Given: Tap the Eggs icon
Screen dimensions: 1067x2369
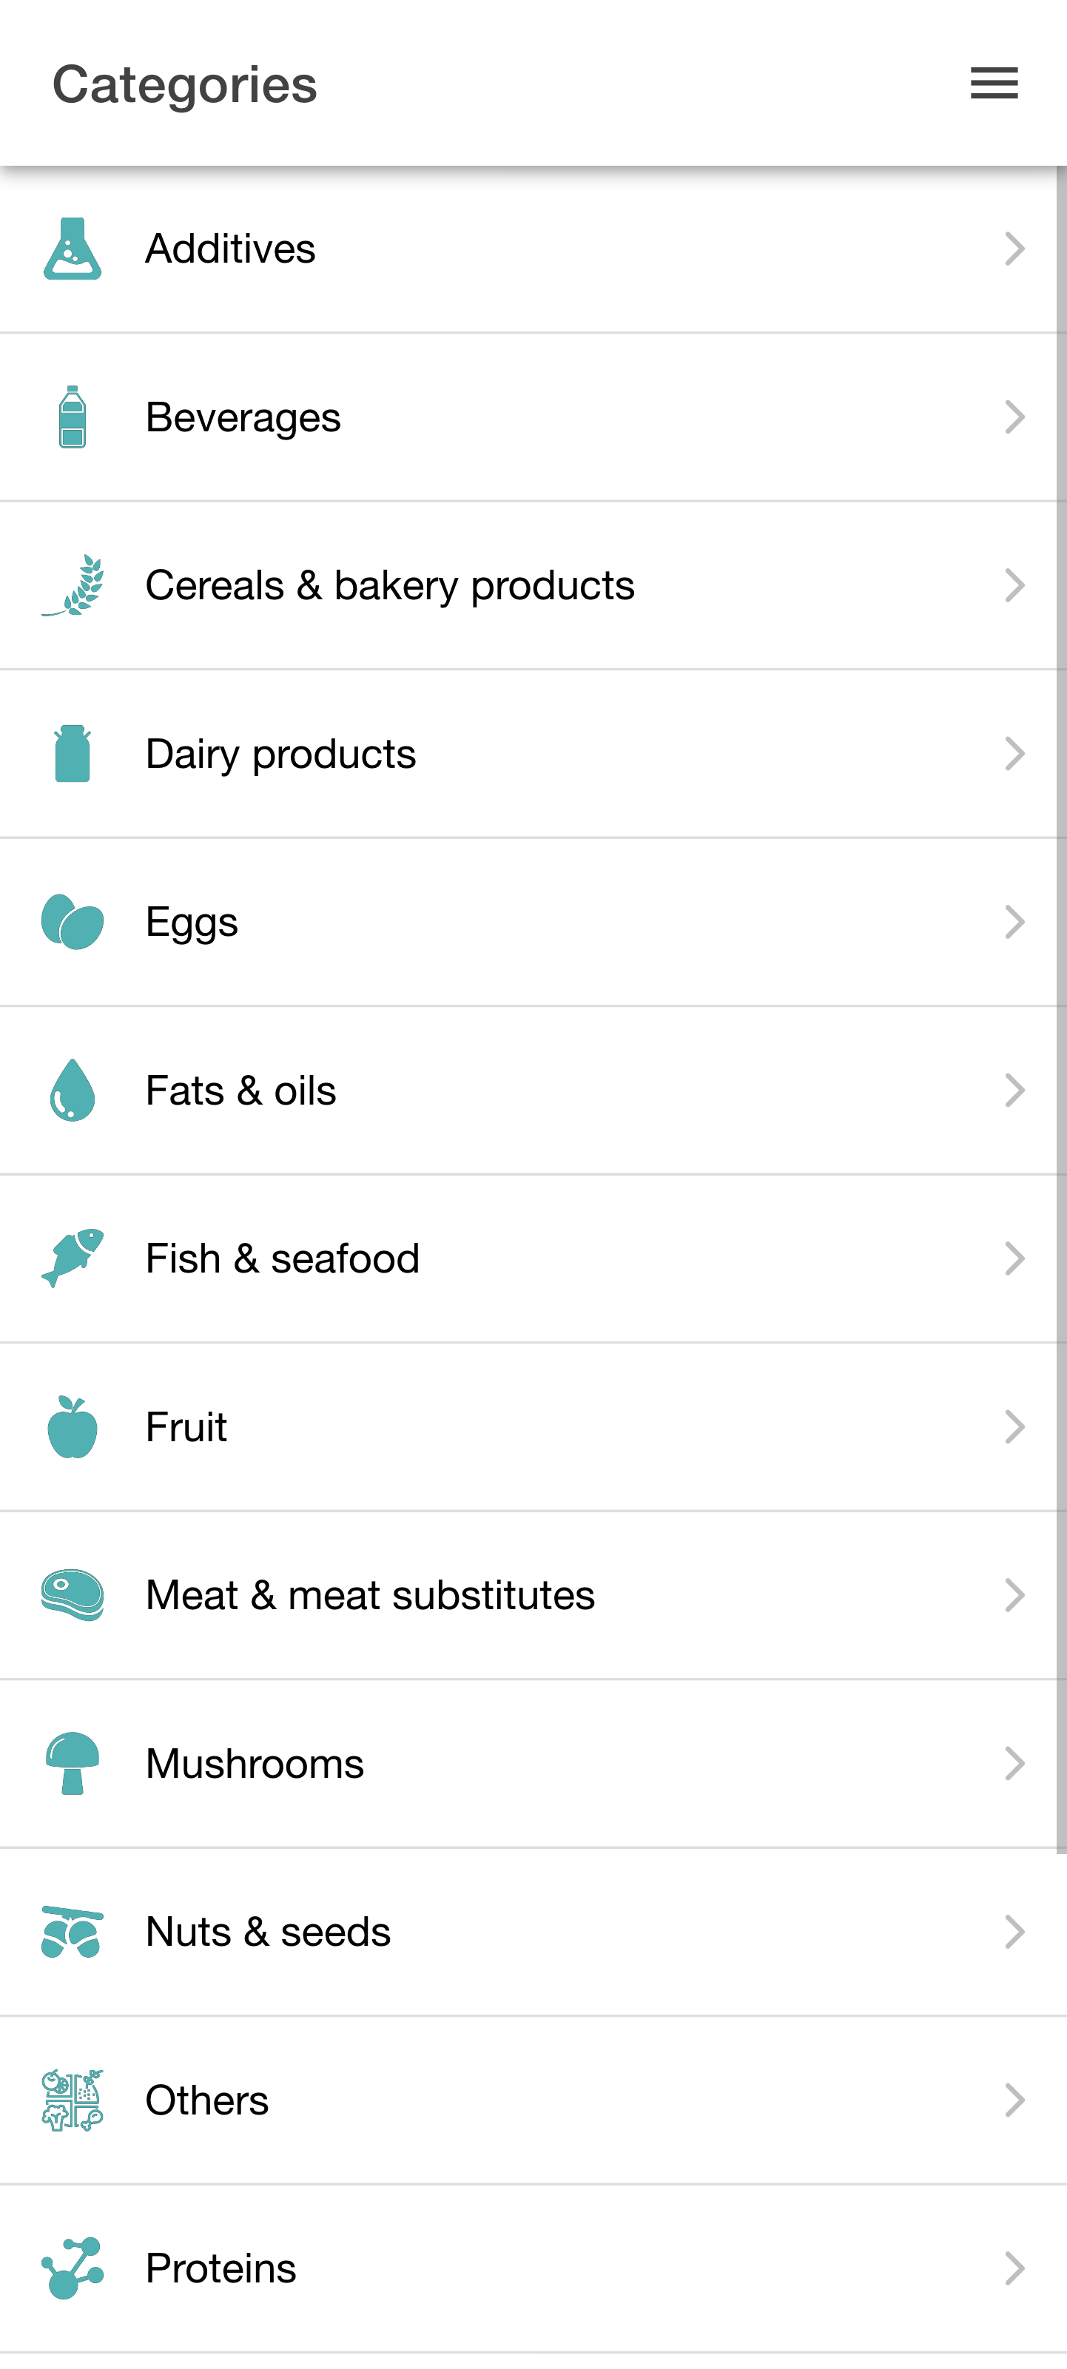Looking at the screenshot, I should (x=73, y=921).
